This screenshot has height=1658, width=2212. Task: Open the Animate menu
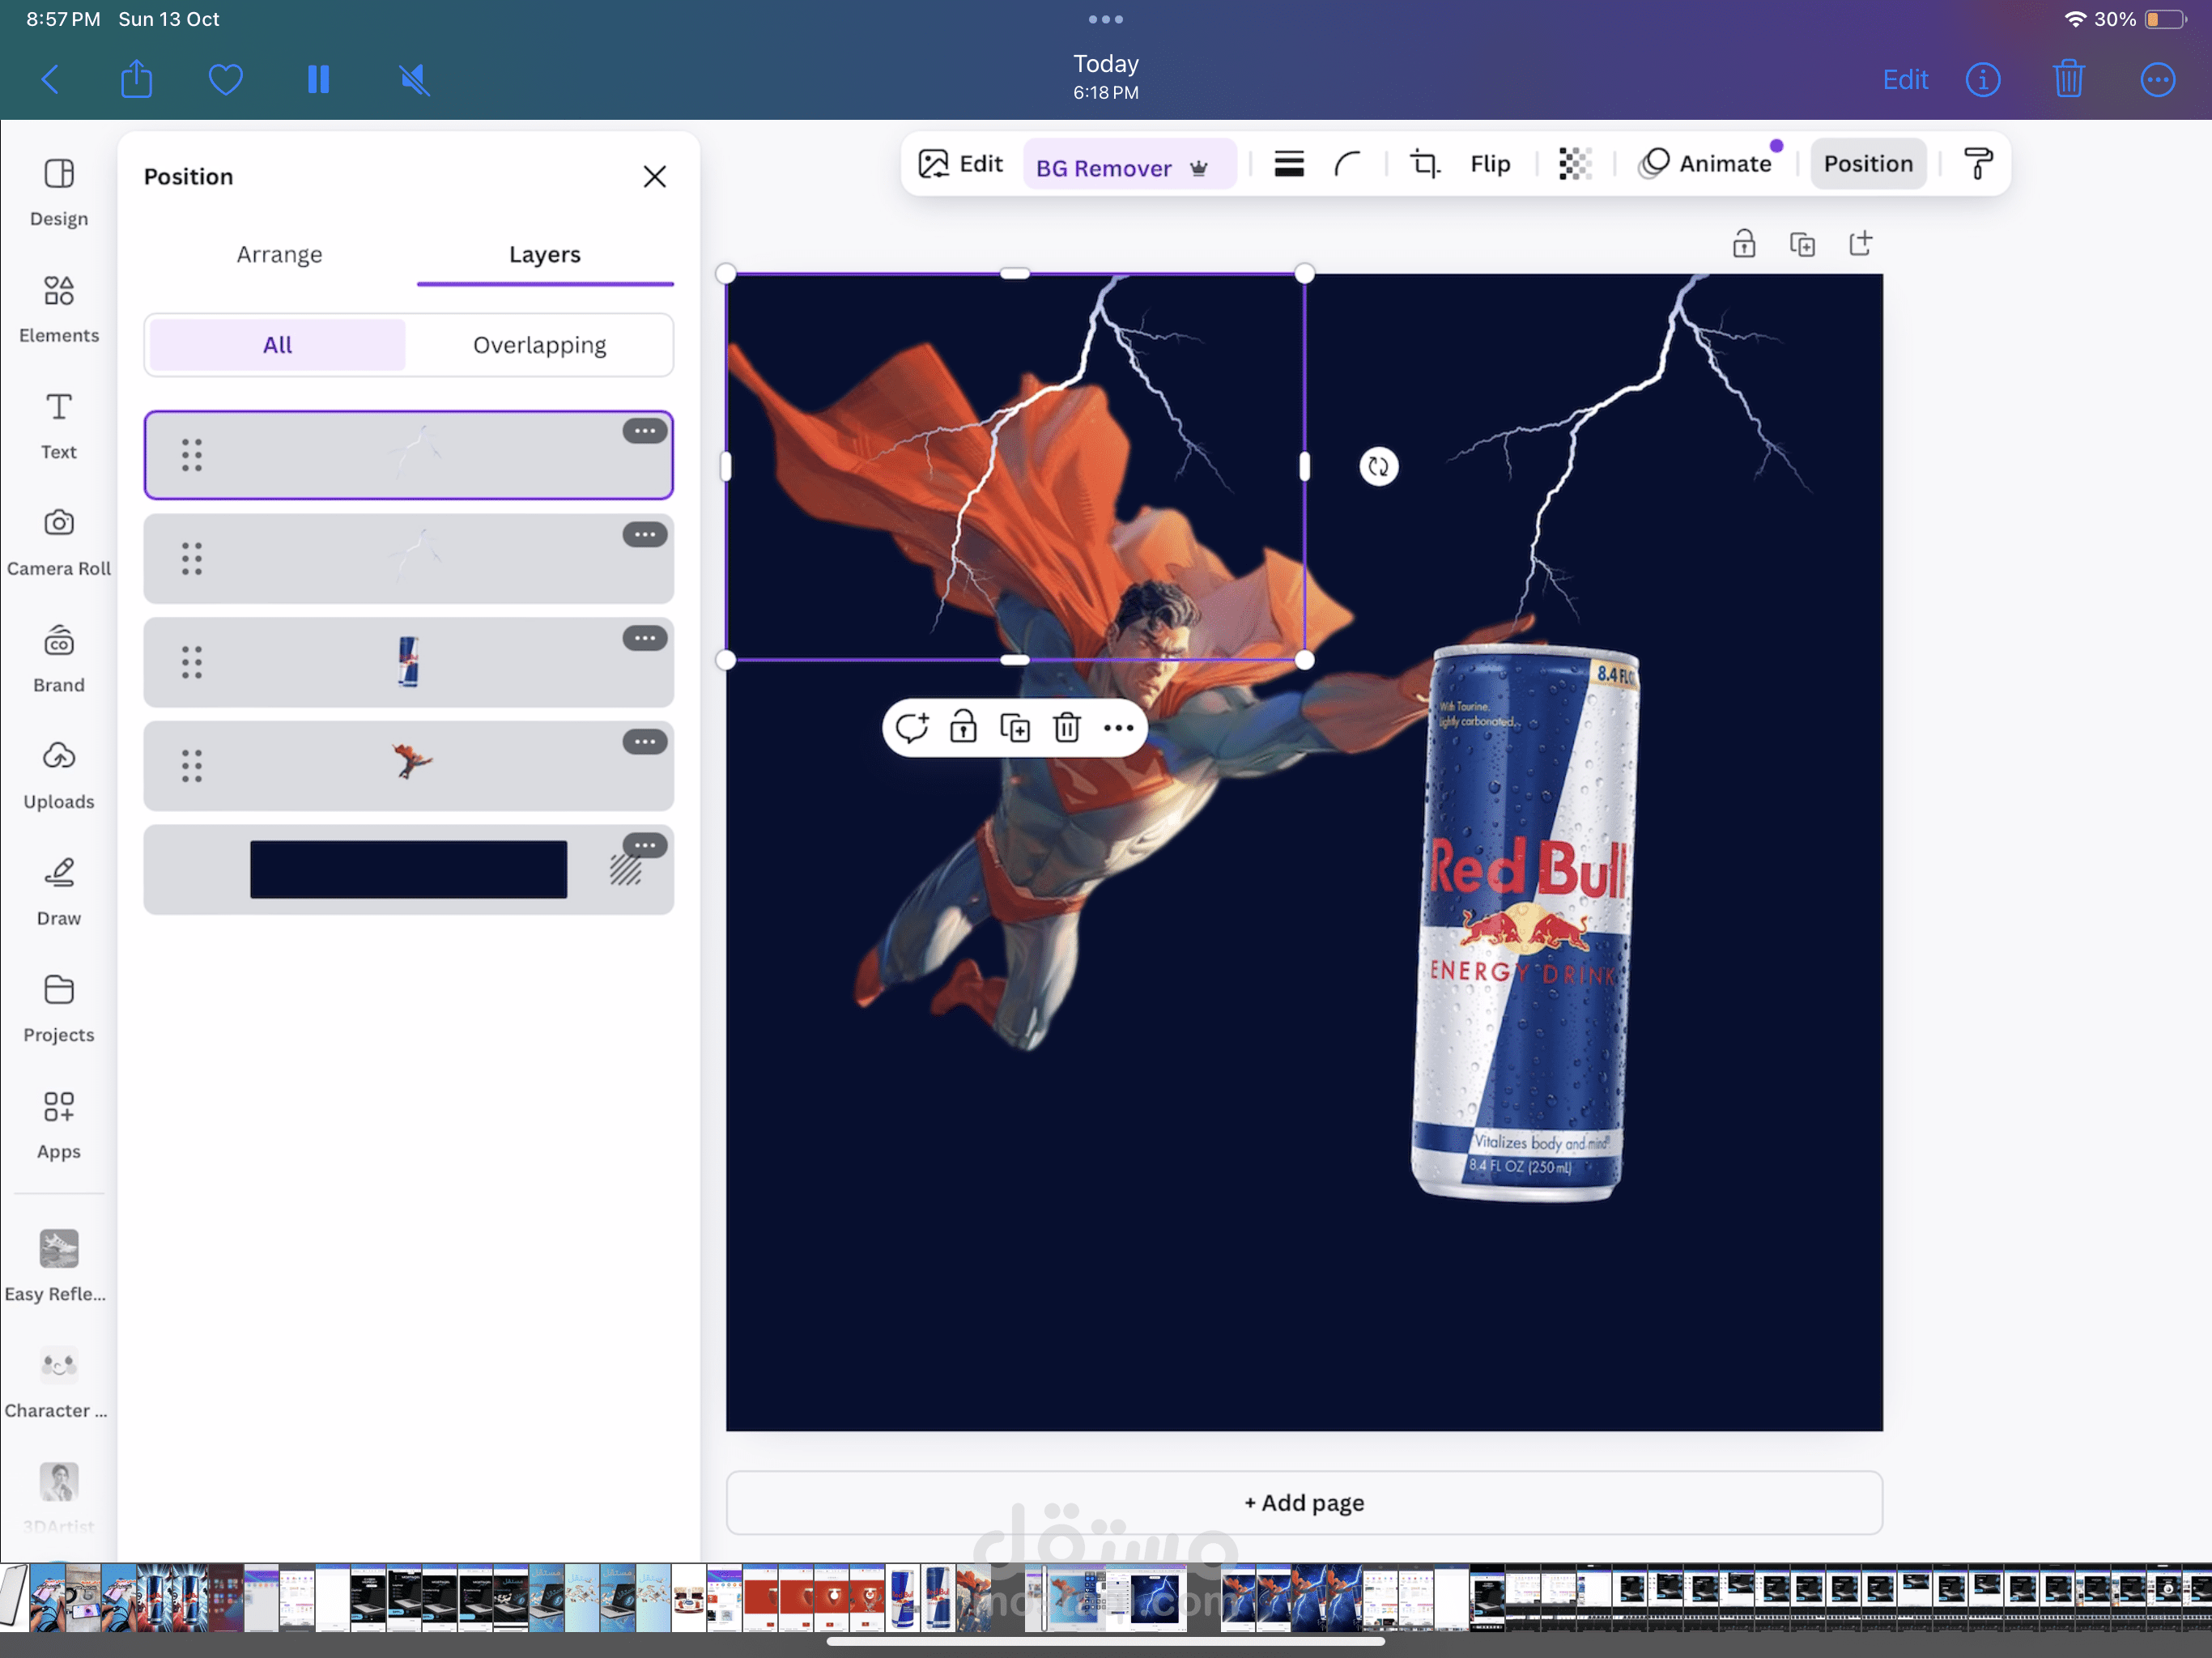click(x=1706, y=163)
